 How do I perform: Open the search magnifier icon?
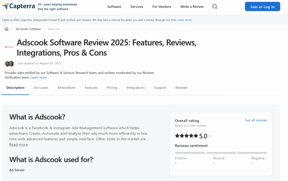[x=215, y=7]
